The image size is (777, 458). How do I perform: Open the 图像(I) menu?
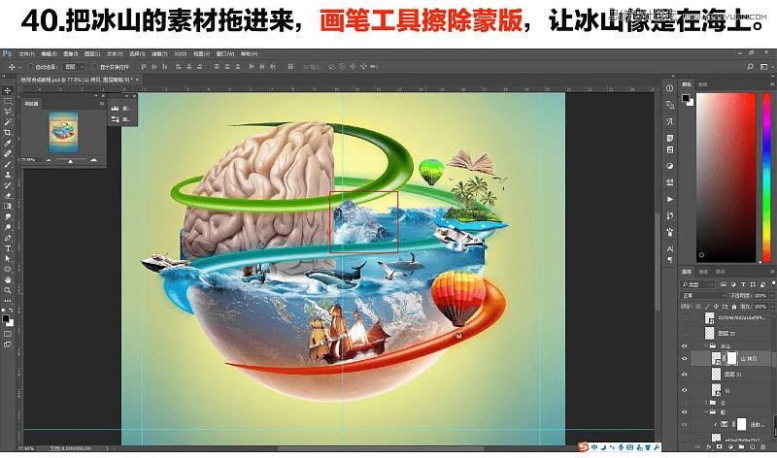coord(70,53)
